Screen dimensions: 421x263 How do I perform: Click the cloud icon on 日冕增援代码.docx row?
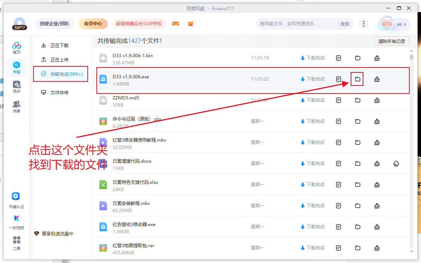(396, 164)
